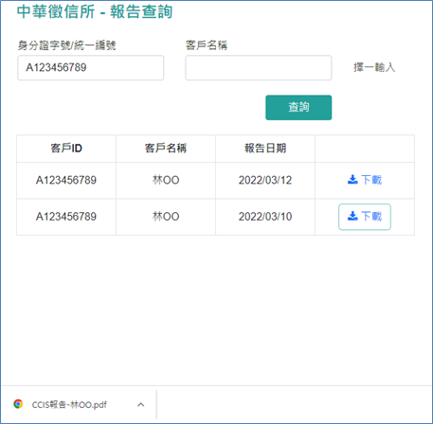Click A123456789 in the second result row

pyautogui.click(x=66, y=217)
